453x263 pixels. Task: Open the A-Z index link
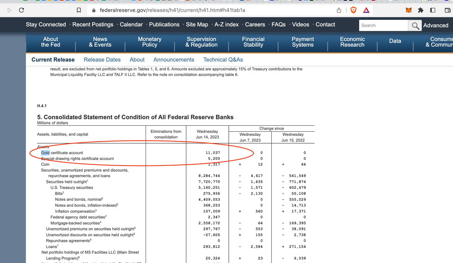click(x=226, y=24)
